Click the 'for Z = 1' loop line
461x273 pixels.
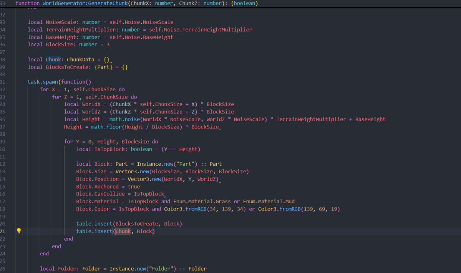point(95,97)
